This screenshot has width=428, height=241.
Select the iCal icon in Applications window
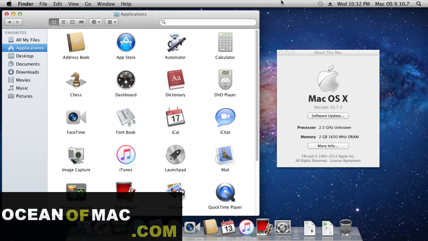(176, 117)
